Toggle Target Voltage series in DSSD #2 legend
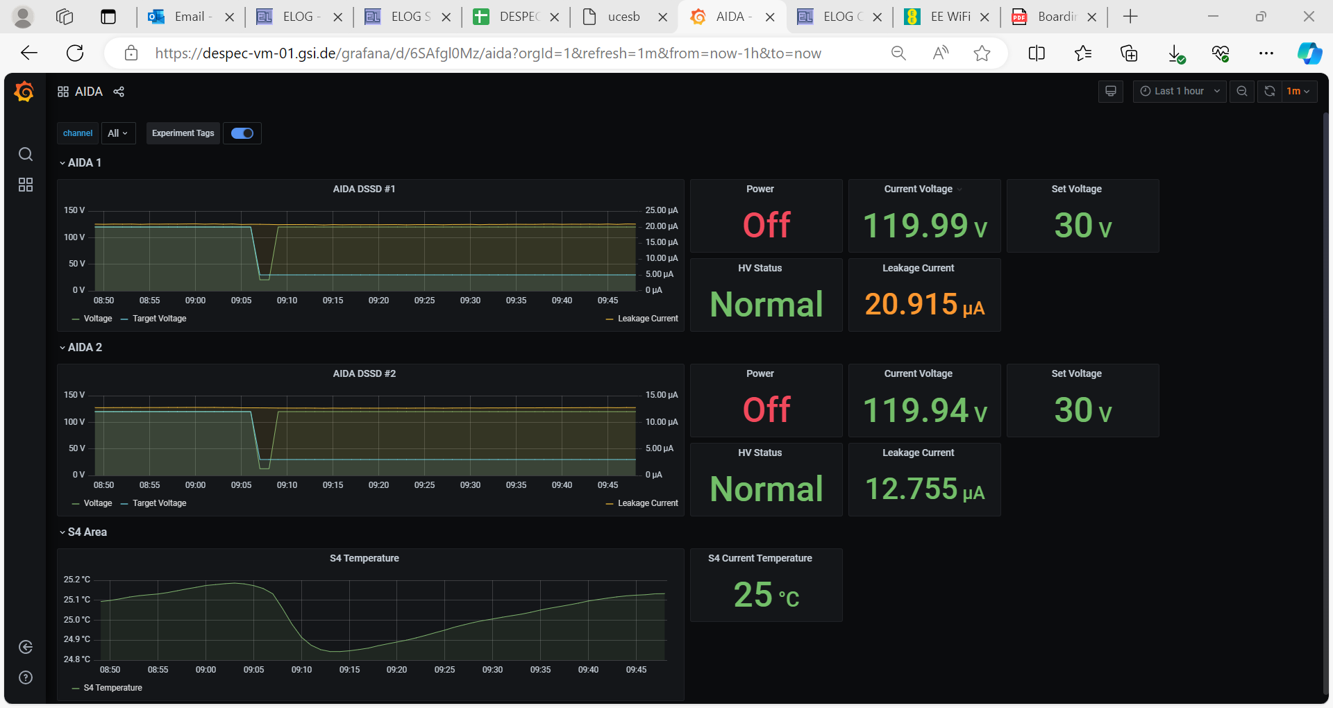The image size is (1333, 708). (x=159, y=503)
